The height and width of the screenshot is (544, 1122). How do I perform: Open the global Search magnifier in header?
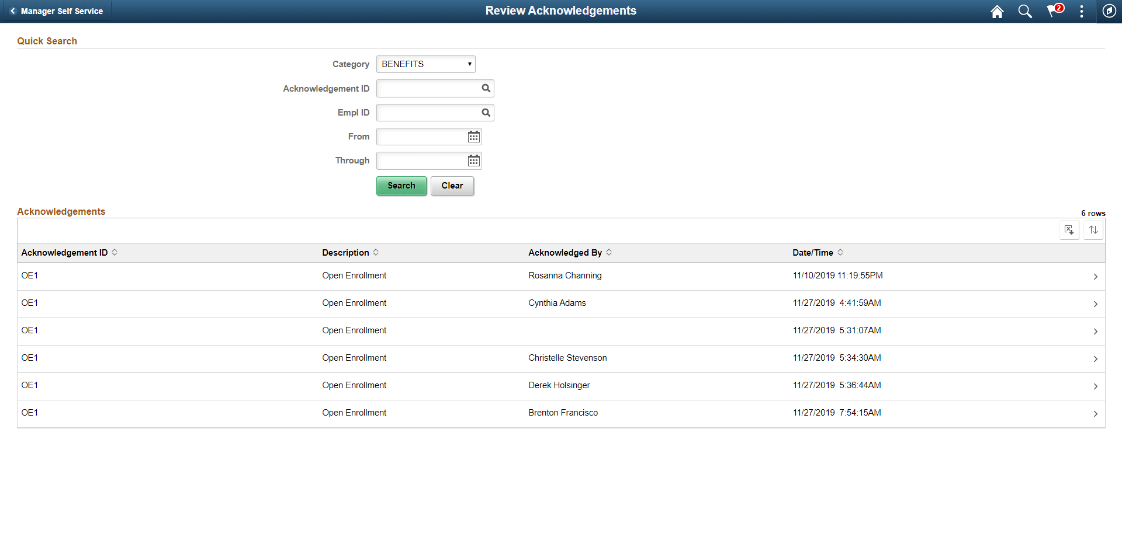(1025, 11)
